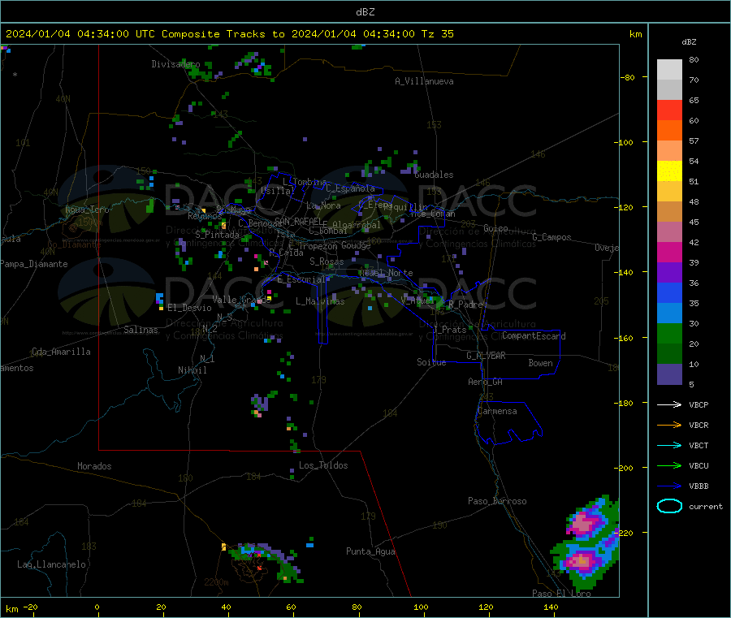Click the upper magenta storm core near -220 km
This screenshot has width=731, height=618.
click(583, 523)
